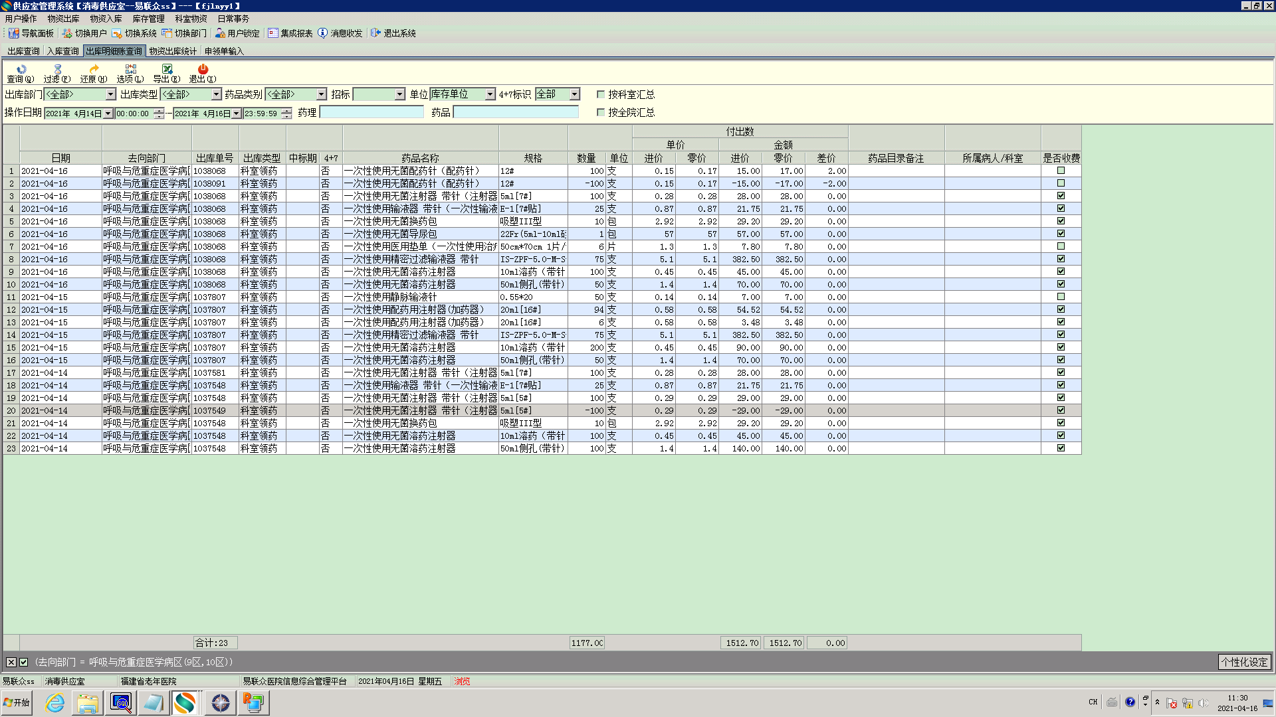This screenshot has height=717, width=1276.
Task: Expand the 药品类别 dropdown
Action: [322, 94]
